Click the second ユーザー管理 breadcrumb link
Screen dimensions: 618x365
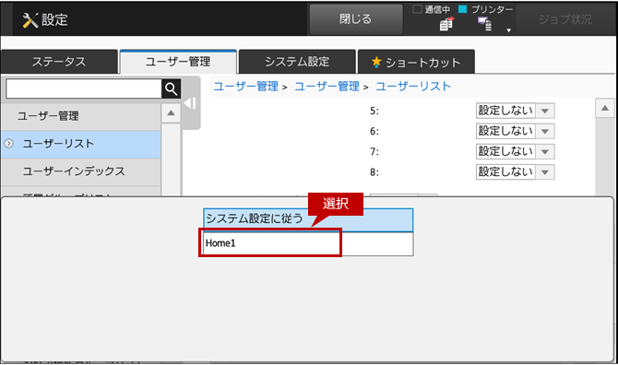(327, 87)
